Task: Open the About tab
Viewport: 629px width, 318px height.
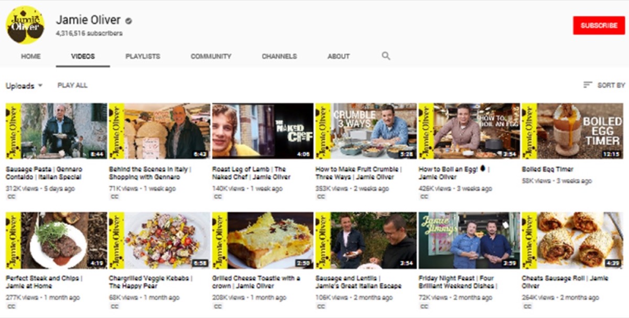Action: click(339, 56)
